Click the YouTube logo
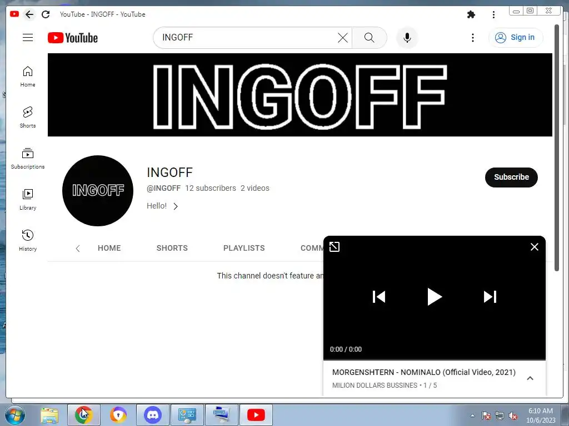Screen dimensions: 569x426 click(x=73, y=38)
